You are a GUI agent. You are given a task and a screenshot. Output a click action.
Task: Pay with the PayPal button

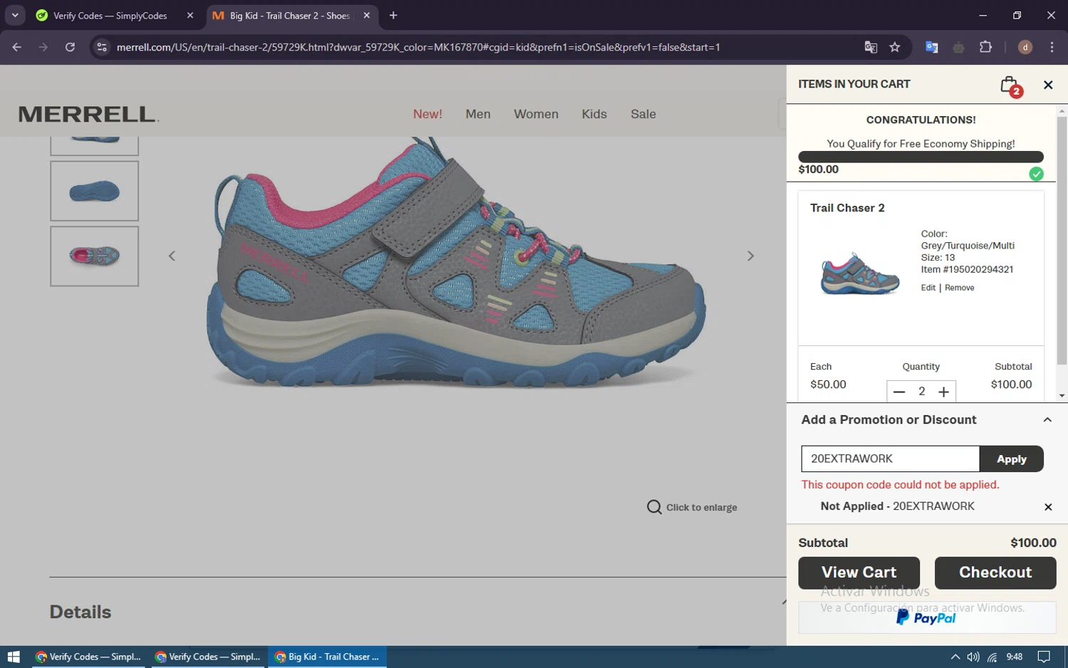(x=927, y=617)
